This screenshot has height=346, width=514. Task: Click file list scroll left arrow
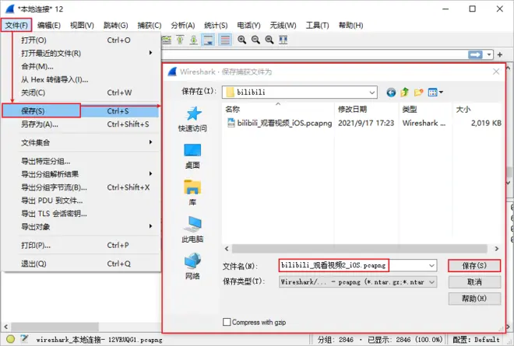coord(227,249)
